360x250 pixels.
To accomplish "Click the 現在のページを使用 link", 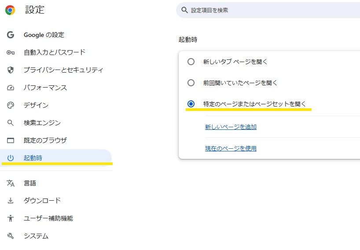I will pos(231,149).
